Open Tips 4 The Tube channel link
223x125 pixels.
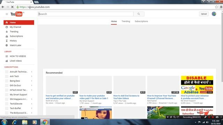coord(120,101)
